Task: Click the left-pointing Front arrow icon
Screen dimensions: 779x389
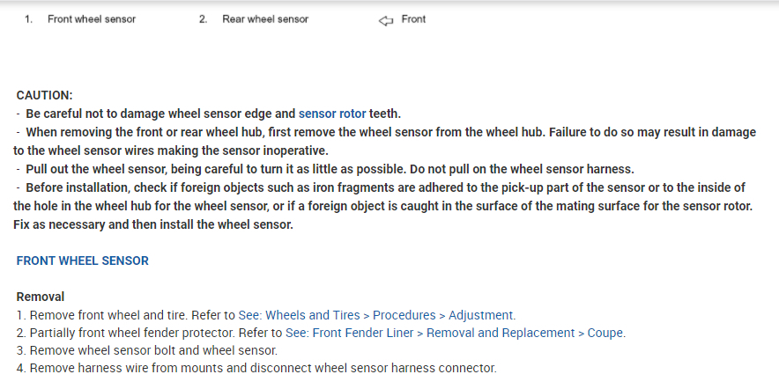Action: coord(385,19)
